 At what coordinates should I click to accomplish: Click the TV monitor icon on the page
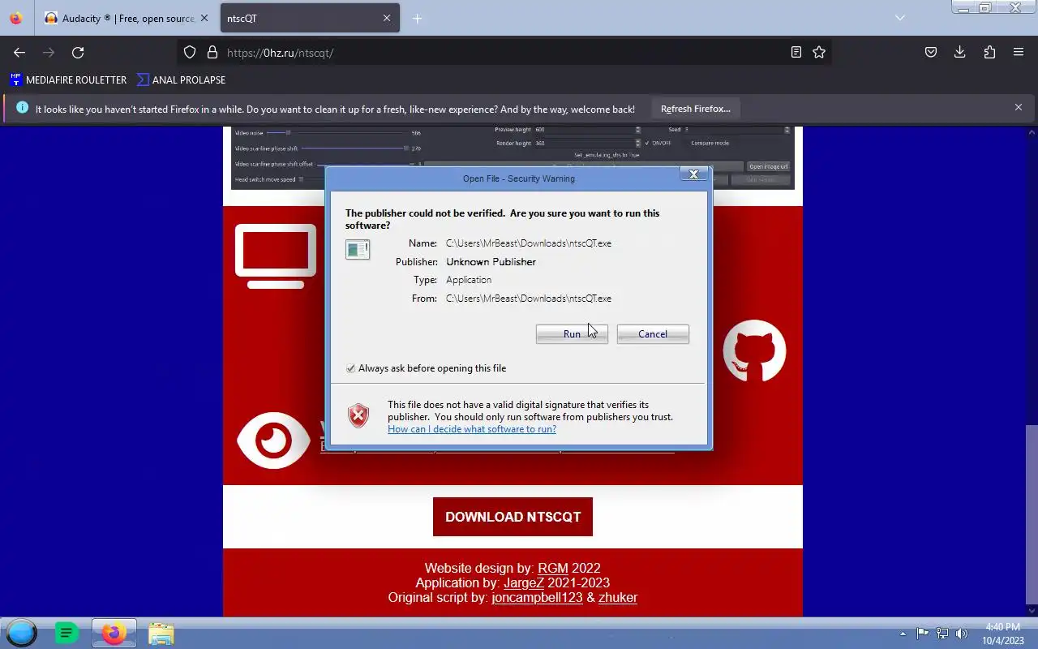tap(276, 256)
